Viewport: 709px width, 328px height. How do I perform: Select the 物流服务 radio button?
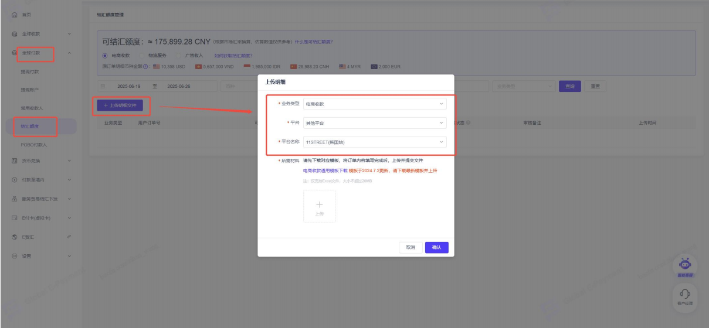(141, 56)
